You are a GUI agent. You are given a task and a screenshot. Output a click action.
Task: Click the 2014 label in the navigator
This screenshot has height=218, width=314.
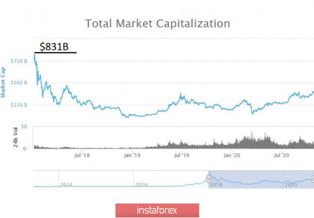(66, 185)
